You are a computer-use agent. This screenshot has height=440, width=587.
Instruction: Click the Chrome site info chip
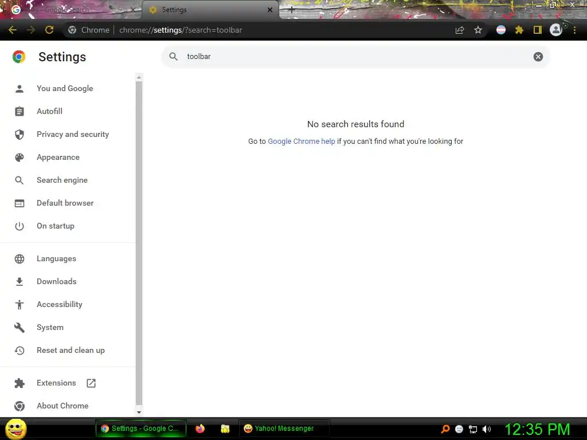(89, 30)
